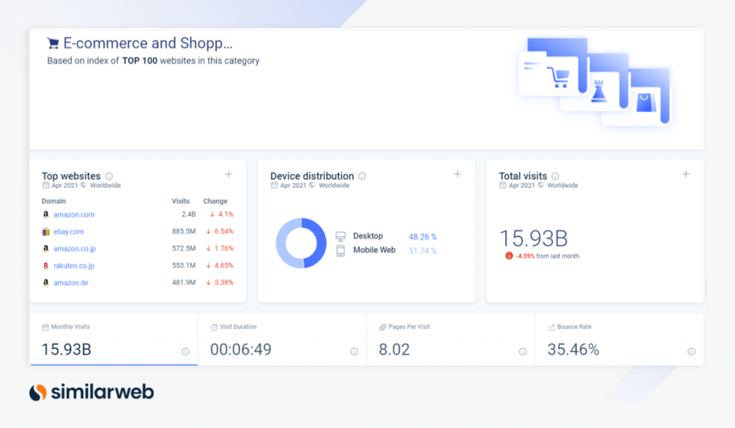Click the Visit Duration info circle
Viewport: 735px width, 428px height.
pyautogui.click(x=353, y=352)
